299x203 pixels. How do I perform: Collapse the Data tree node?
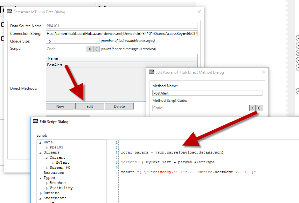click(40, 142)
